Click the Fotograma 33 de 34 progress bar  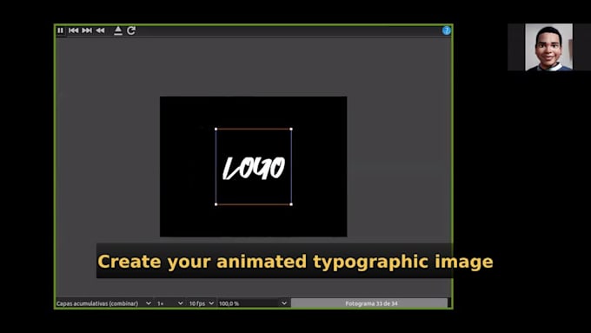tap(369, 303)
